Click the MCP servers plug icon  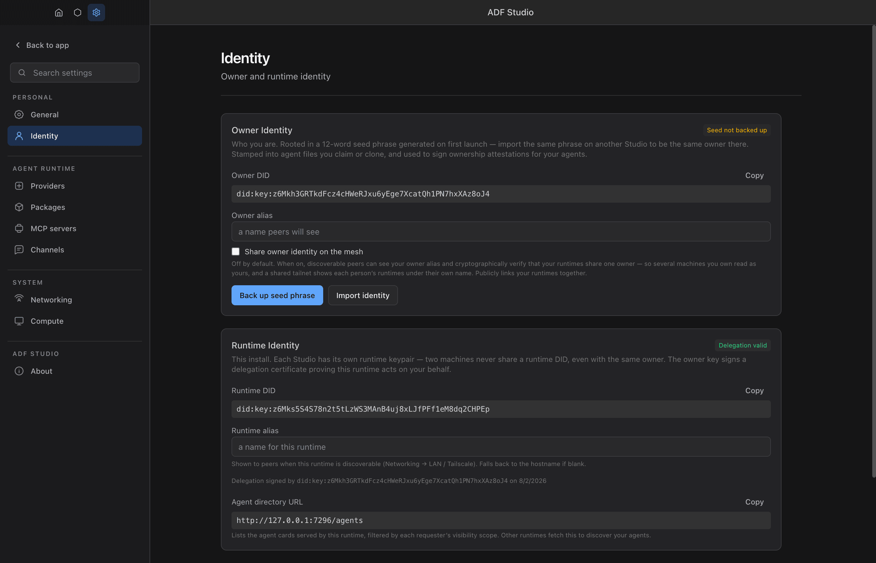coord(19,229)
